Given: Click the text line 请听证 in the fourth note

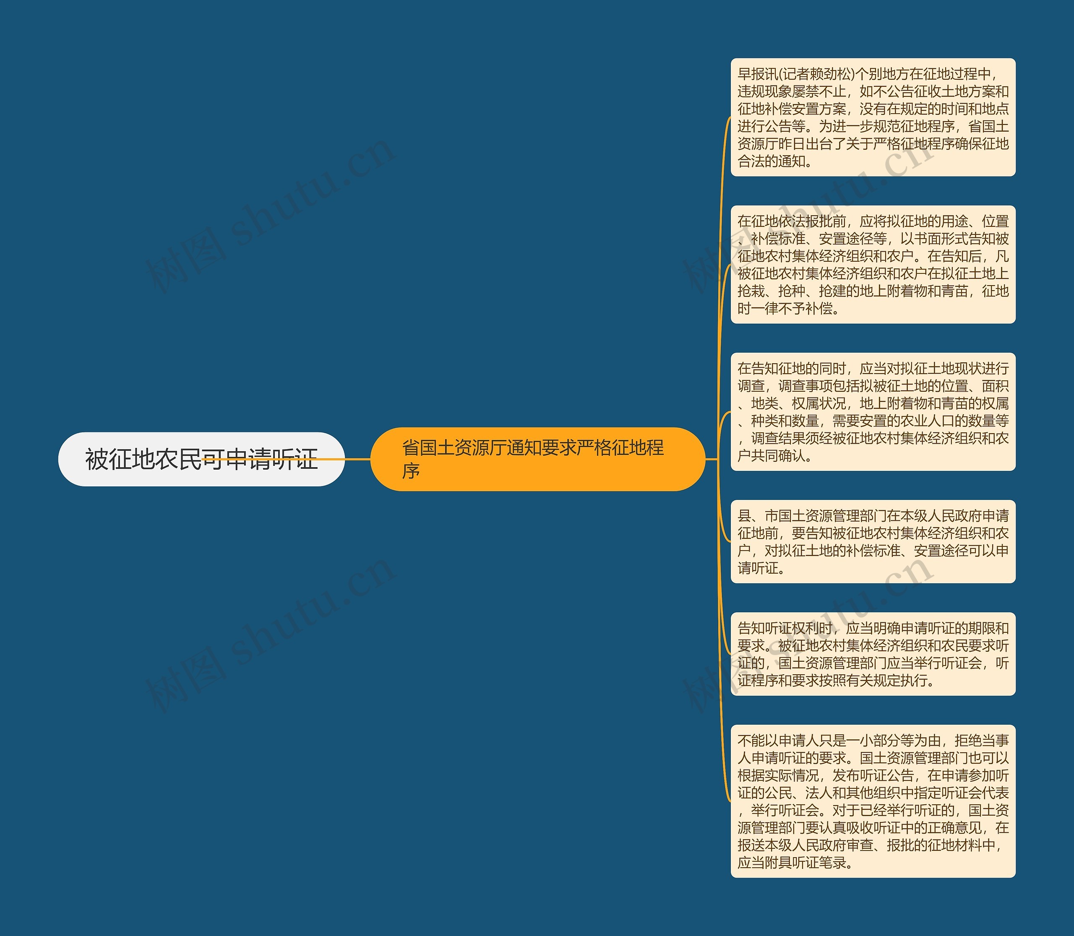Looking at the screenshot, I should pos(761,568).
